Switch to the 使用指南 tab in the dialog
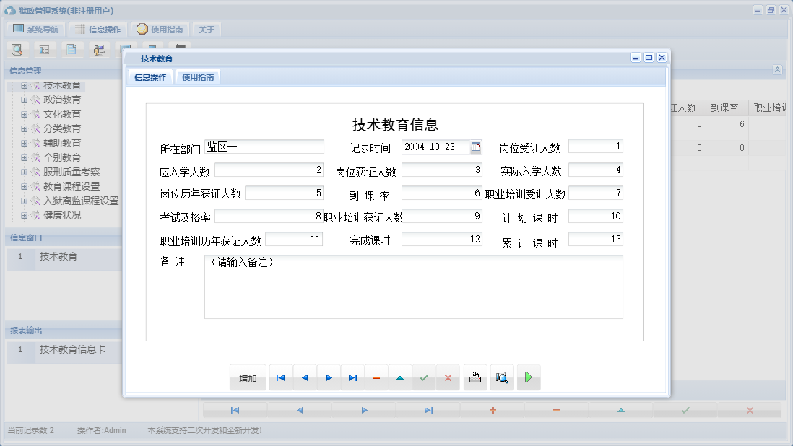Screen dimensions: 793x446 197,76
